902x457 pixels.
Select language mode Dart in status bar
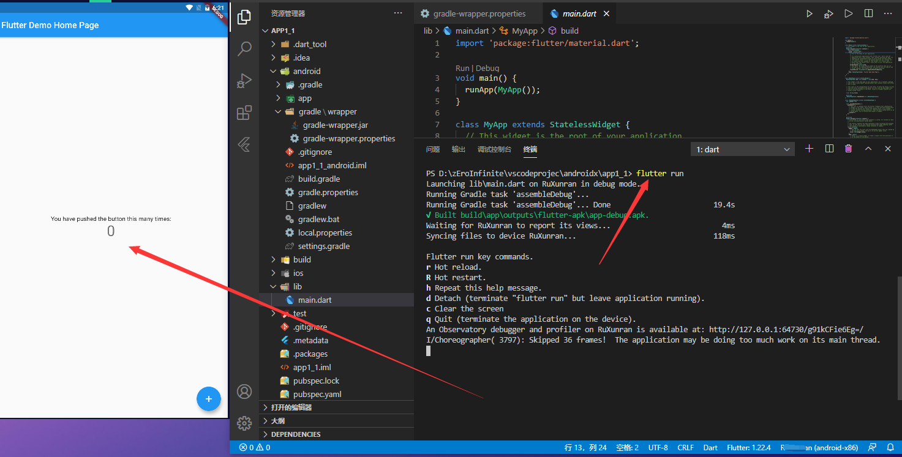pos(710,448)
